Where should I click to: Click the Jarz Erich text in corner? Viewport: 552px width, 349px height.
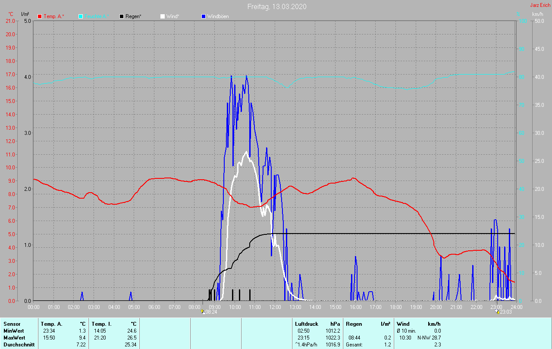[540, 5]
